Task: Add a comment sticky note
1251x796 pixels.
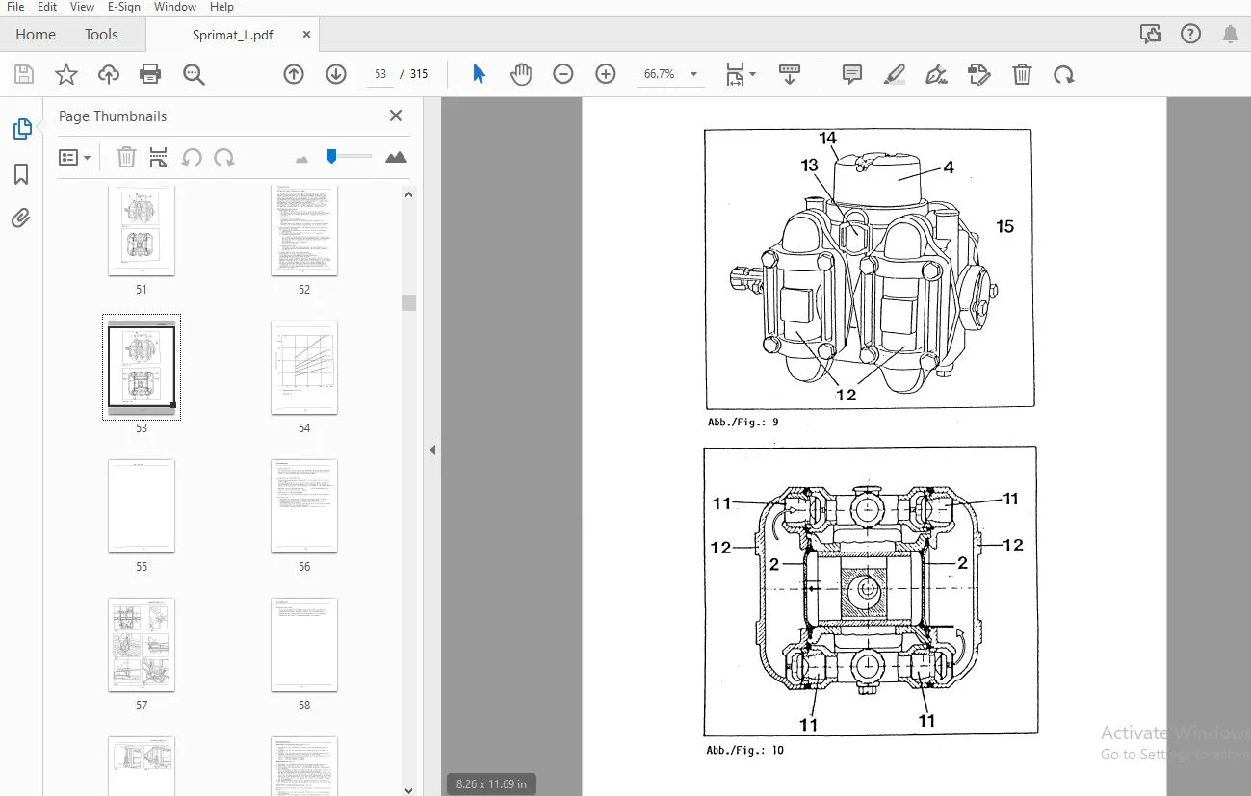Action: pyautogui.click(x=852, y=74)
